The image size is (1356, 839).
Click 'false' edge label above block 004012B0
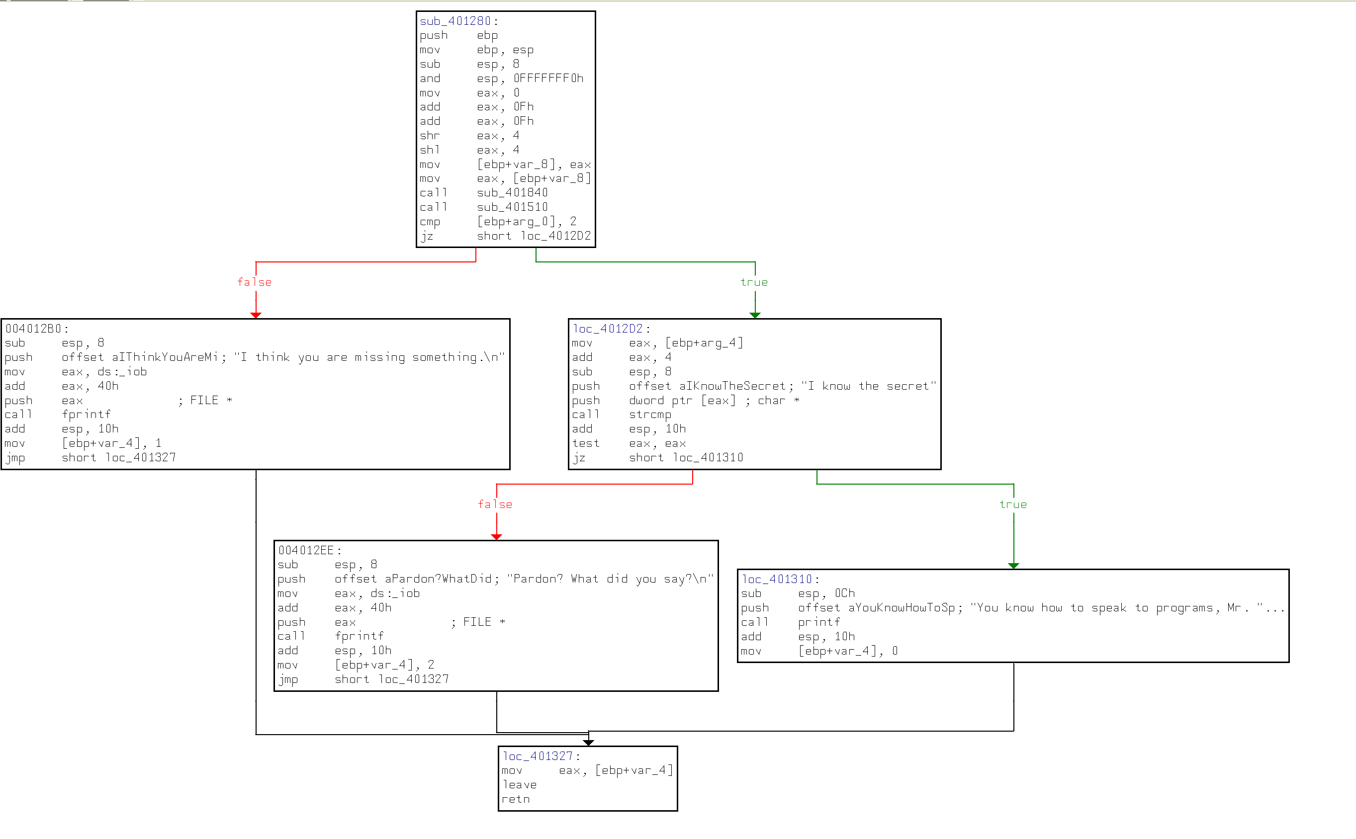coord(255,282)
